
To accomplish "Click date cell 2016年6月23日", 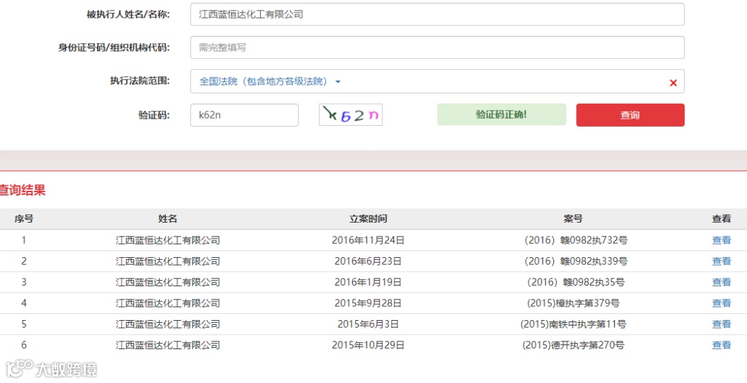I will 368,261.
